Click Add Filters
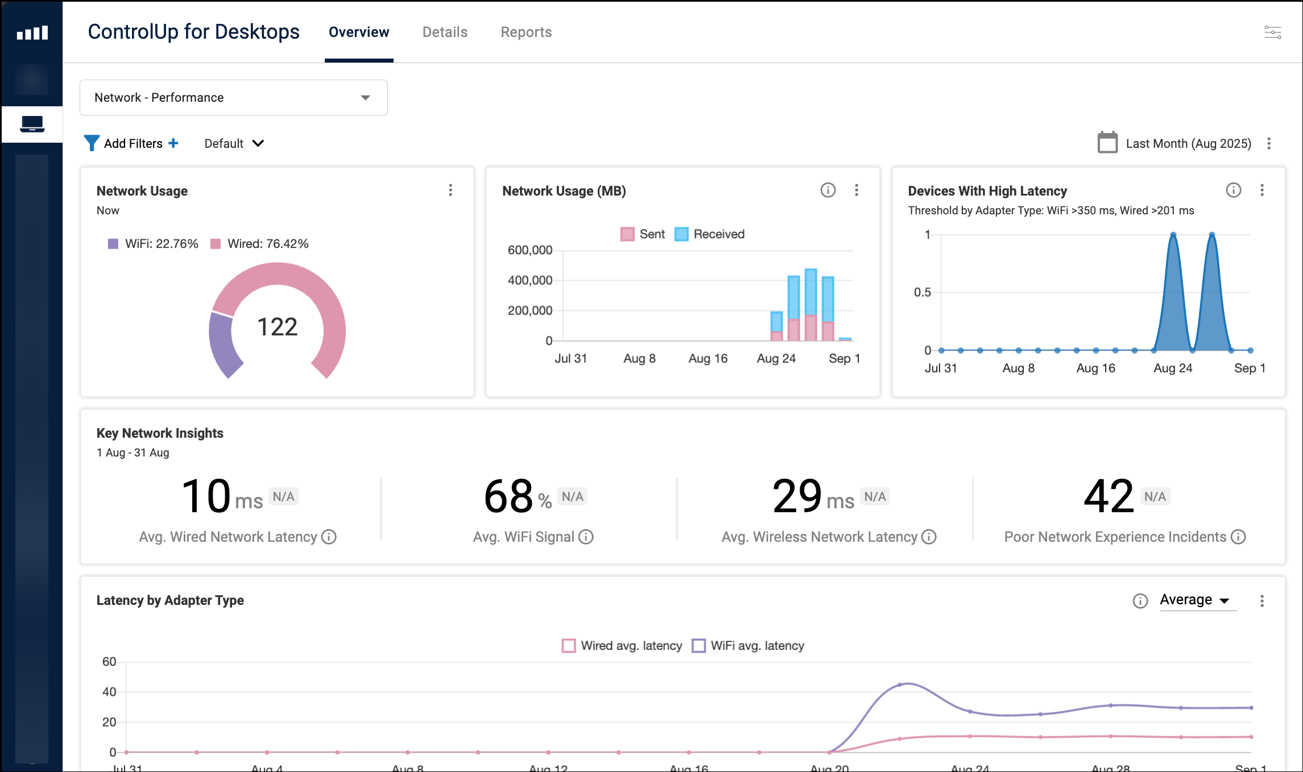This screenshot has height=772, width=1303. tap(133, 143)
